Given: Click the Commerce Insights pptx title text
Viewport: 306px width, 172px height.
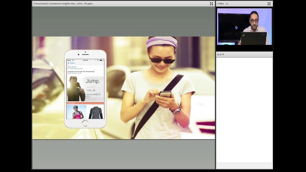Looking at the screenshot, I should click(63, 4).
